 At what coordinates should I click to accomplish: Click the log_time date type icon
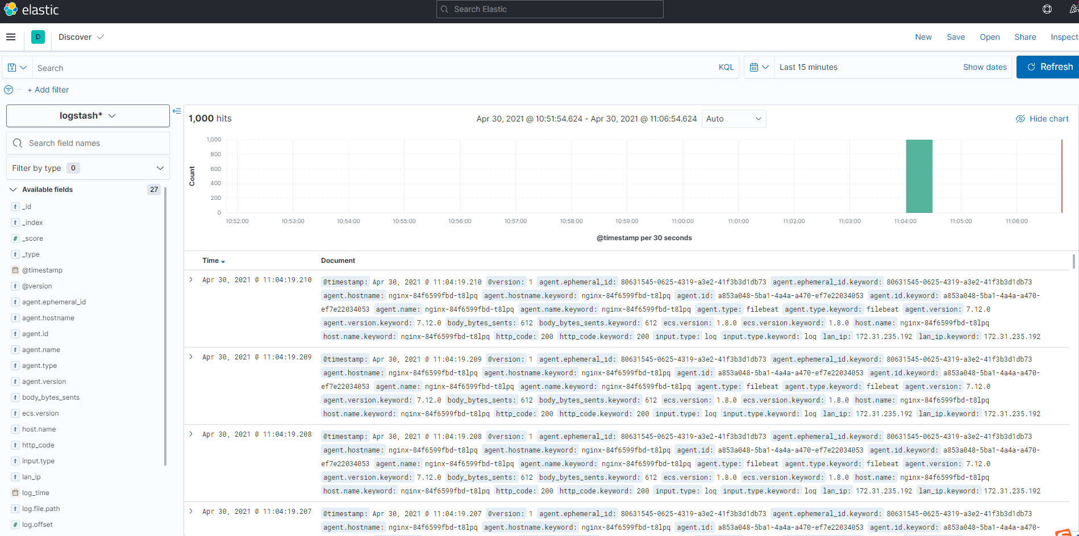[x=15, y=493]
